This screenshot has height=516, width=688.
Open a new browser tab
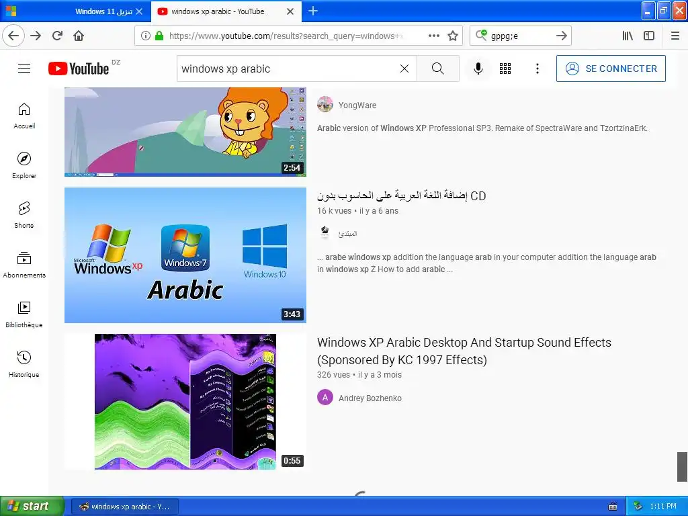313,11
